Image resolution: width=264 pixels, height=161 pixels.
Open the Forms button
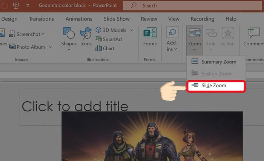point(150,37)
